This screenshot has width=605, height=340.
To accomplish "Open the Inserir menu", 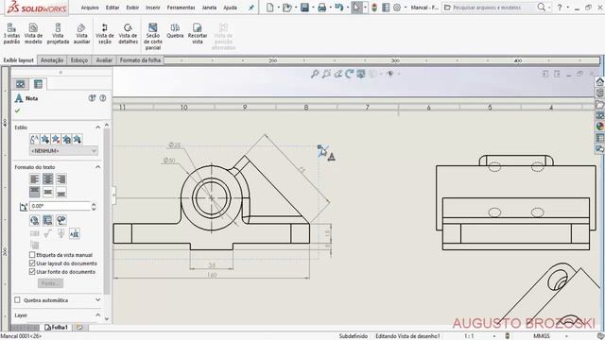I will click(x=153, y=8).
